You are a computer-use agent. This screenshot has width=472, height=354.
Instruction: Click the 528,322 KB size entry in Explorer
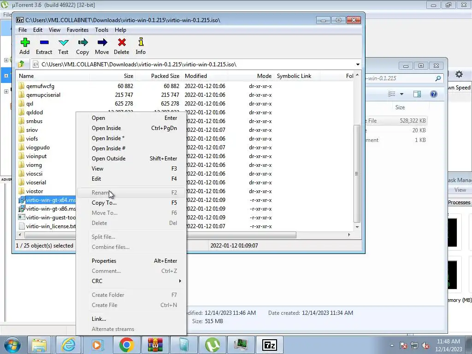click(413, 121)
